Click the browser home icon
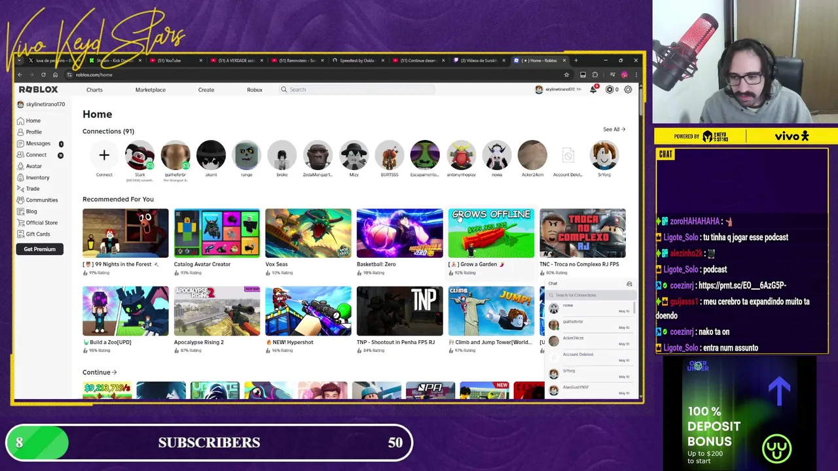838x471 pixels. [55, 75]
